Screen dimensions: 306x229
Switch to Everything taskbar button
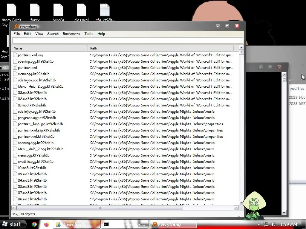pos(173,224)
